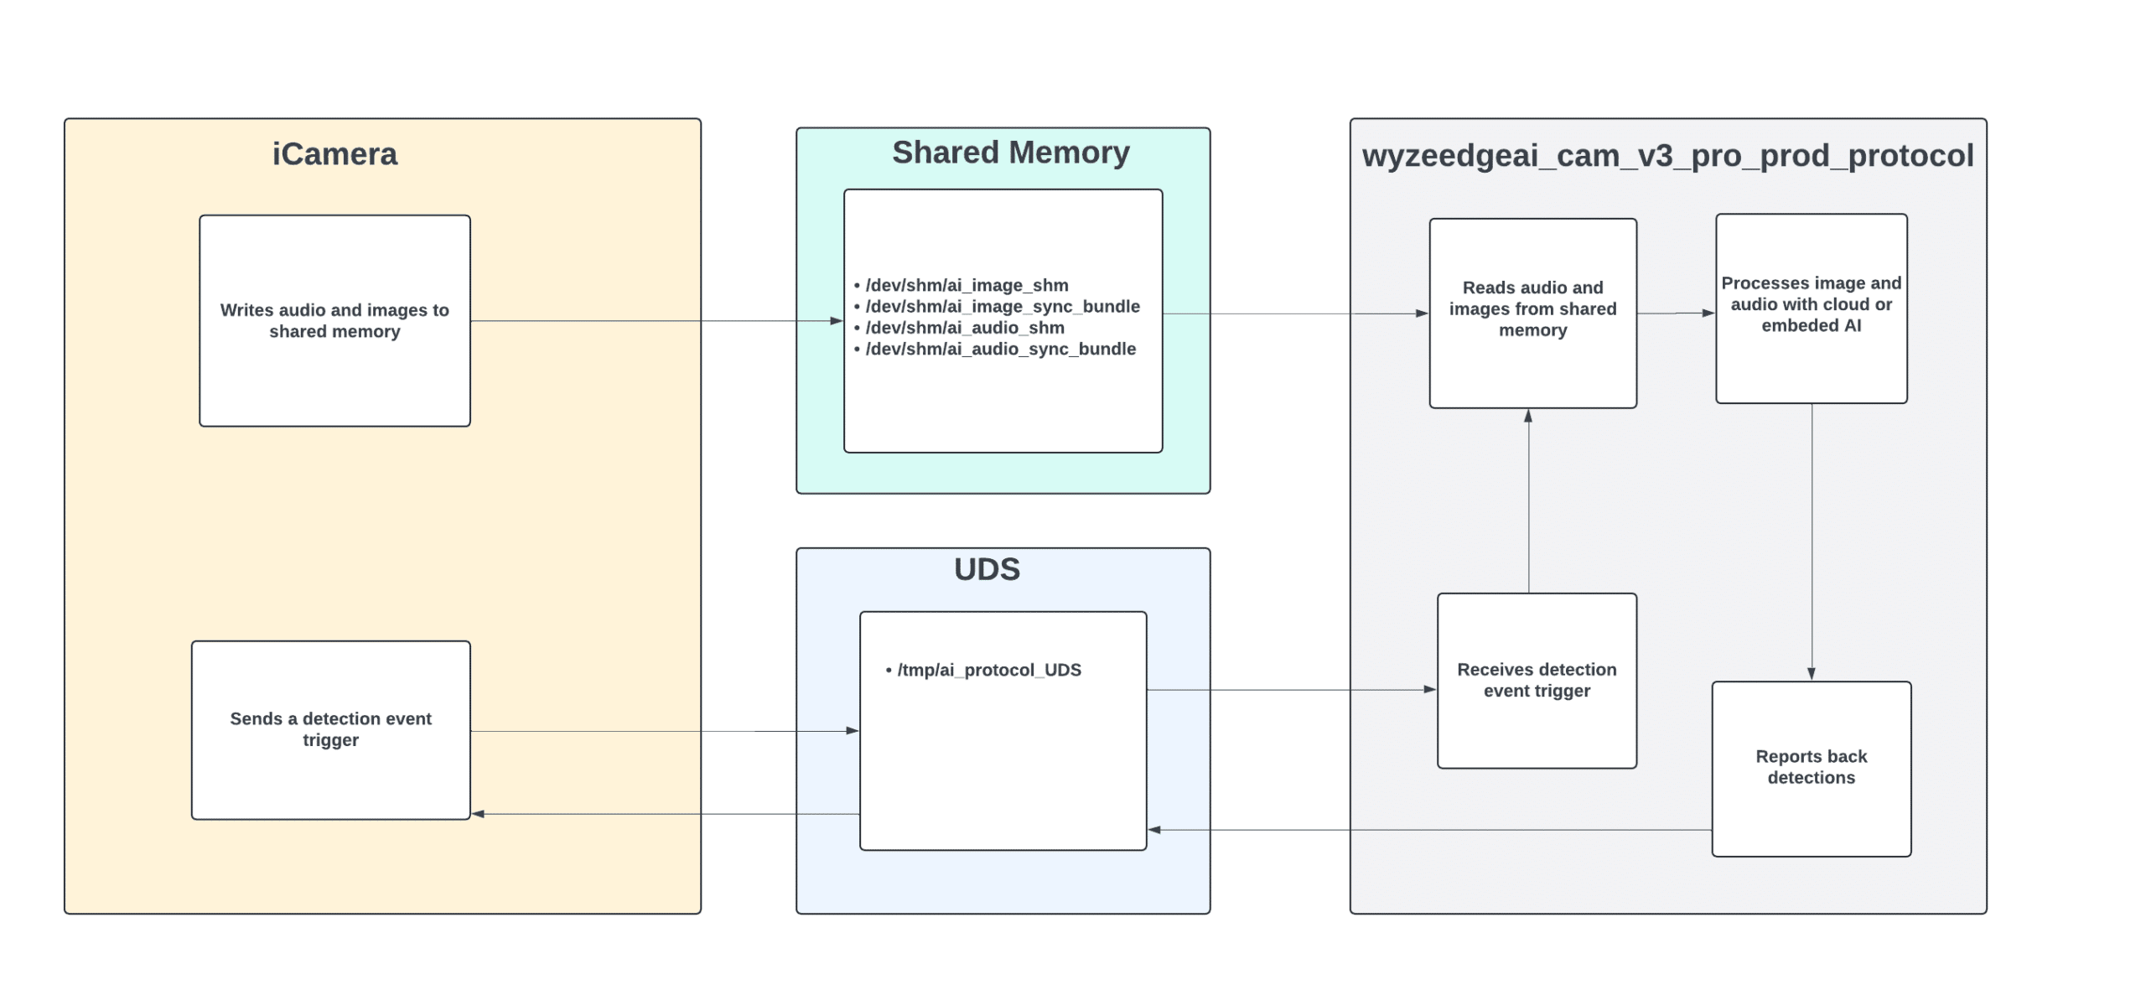Click arrowhead returning to 'Sends a detection event trigger'
2146x995 pixels.
coord(479,813)
